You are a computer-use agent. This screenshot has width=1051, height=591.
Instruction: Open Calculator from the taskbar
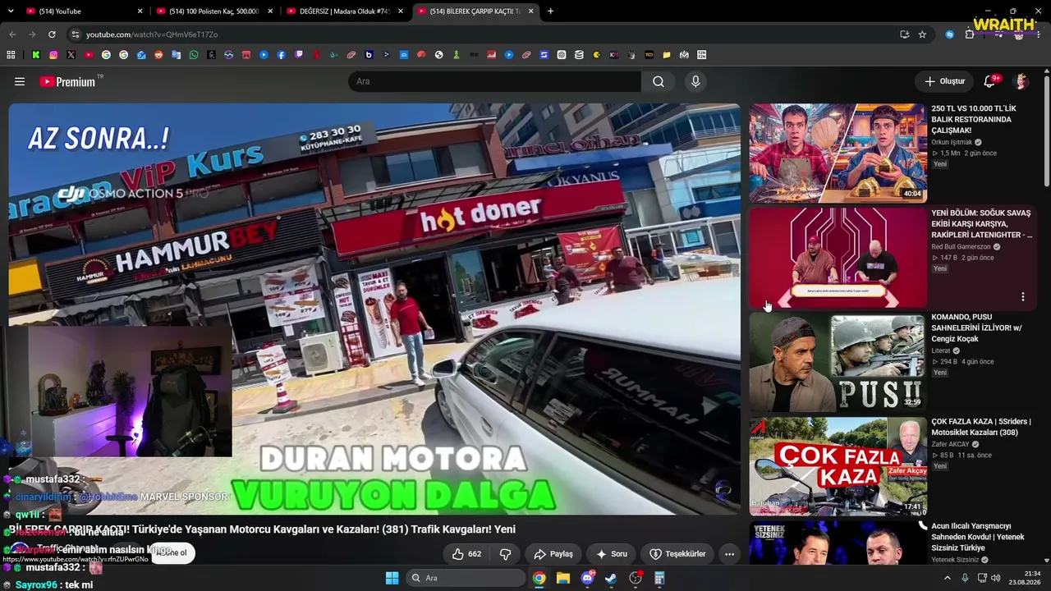(659, 578)
